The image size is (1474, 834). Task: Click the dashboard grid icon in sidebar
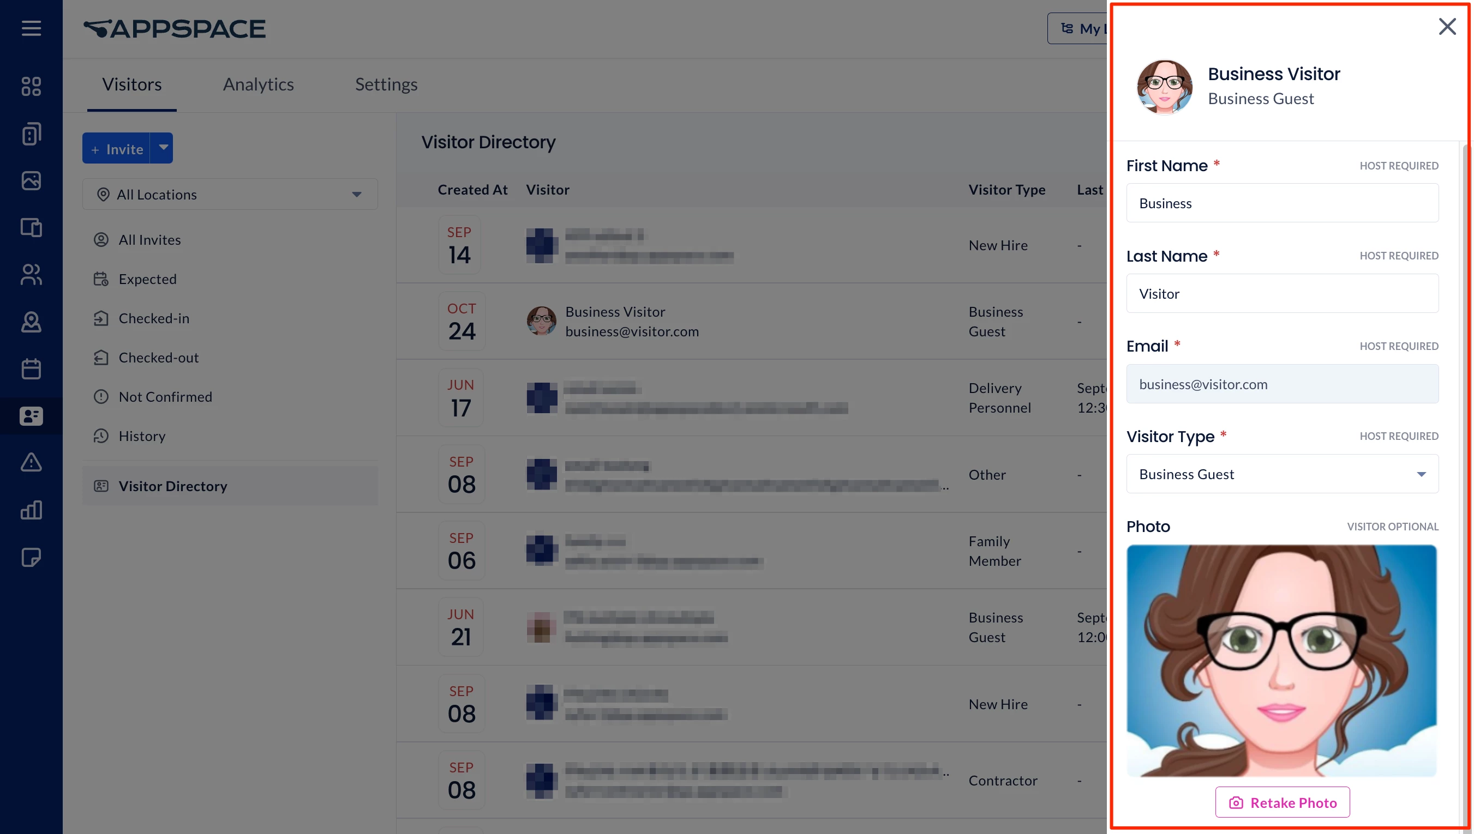click(x=31, y=87)
